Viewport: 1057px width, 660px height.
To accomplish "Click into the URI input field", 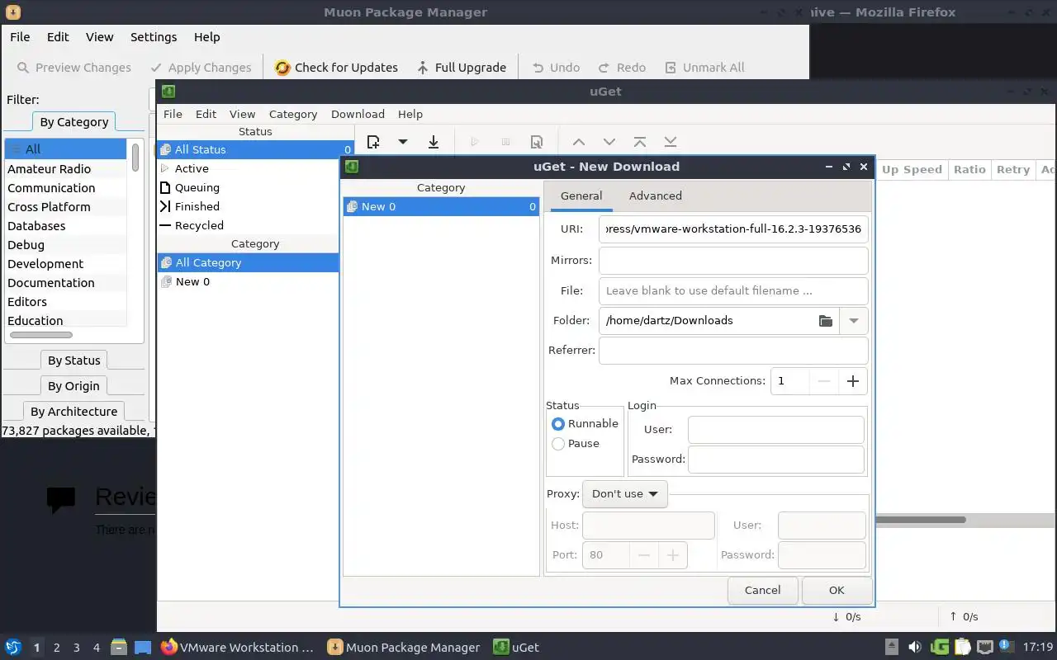I will 733,229.
